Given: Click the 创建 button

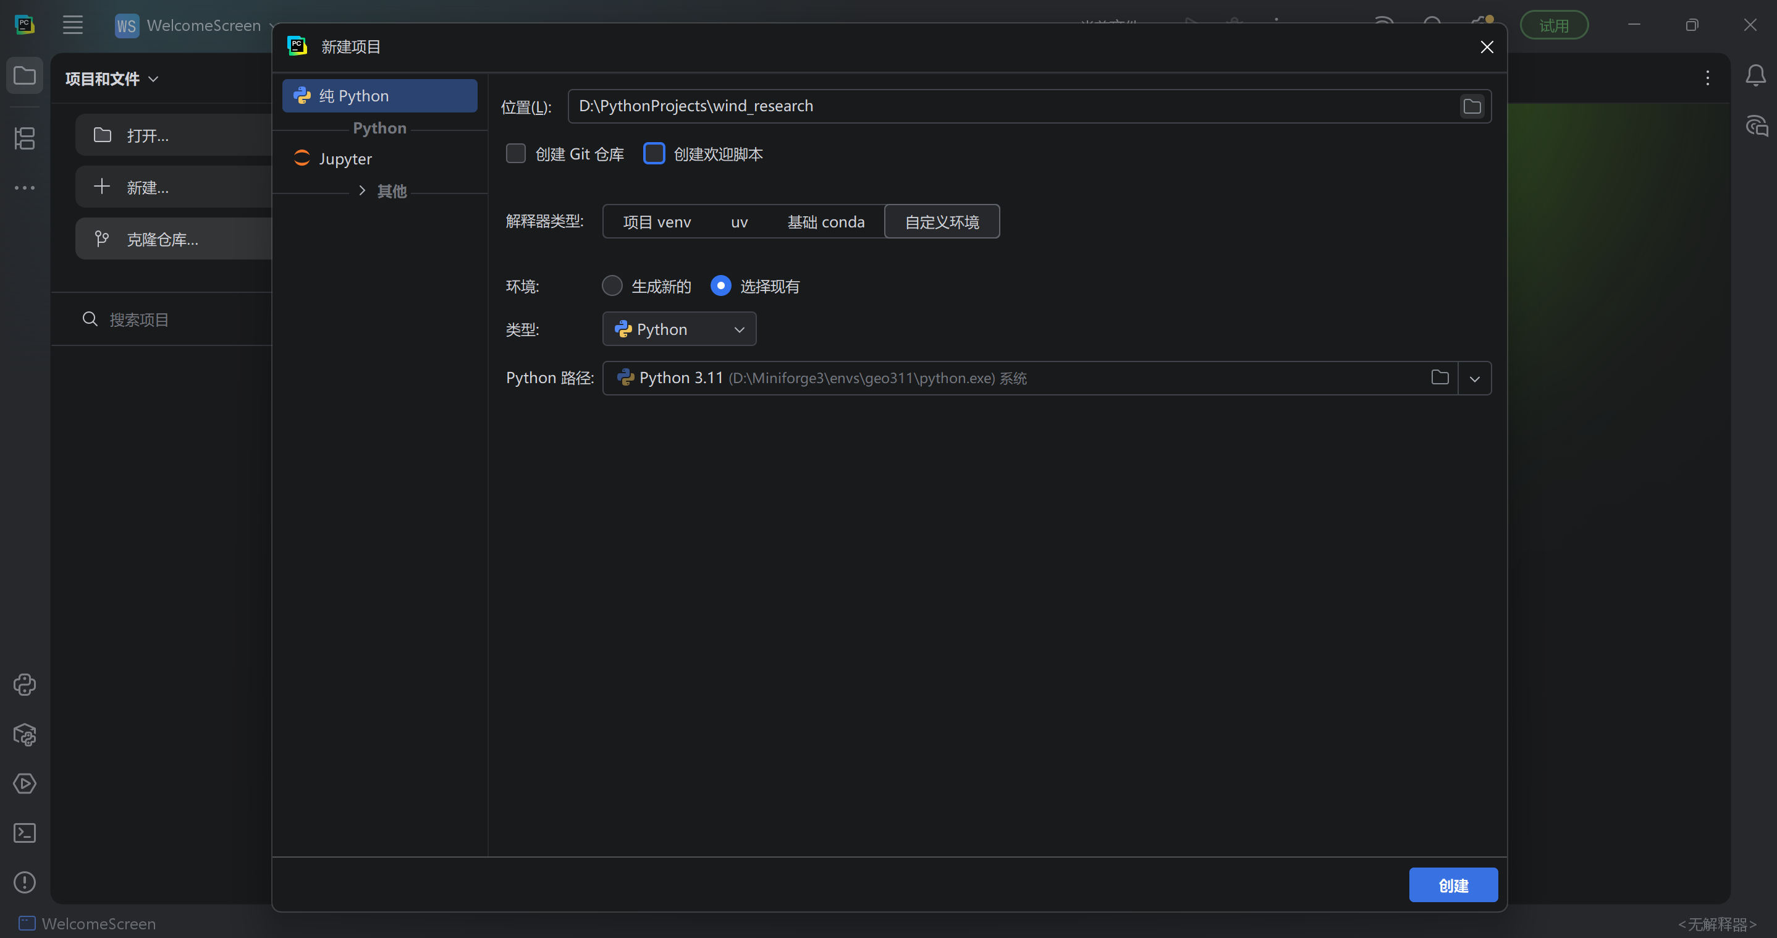Looking at the screenshot, I should (1453, 885).
